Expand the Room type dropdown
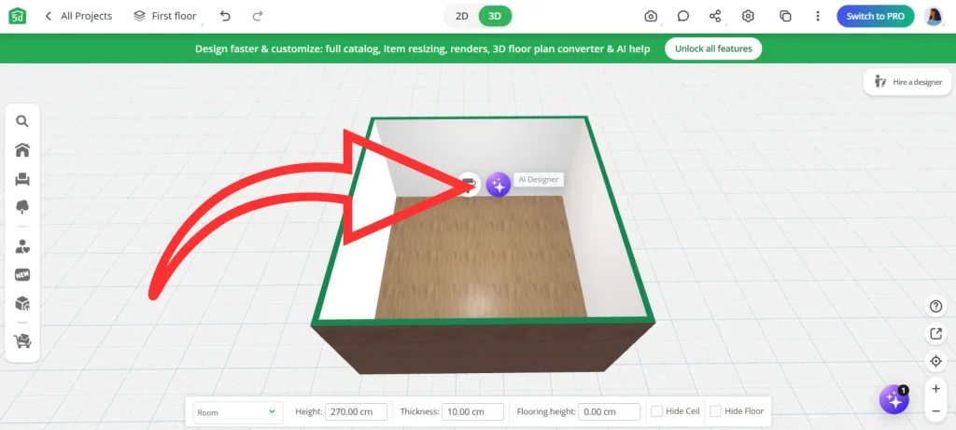The image size is (956, 430). coord(236,411)
